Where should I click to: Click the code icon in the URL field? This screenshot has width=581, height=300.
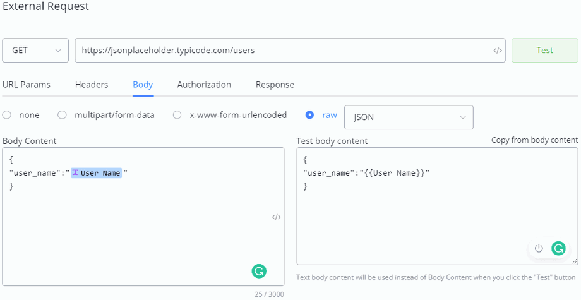498,51
